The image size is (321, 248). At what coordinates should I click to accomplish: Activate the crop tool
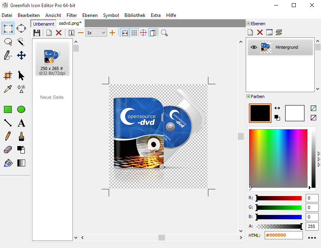pos(8,75)
